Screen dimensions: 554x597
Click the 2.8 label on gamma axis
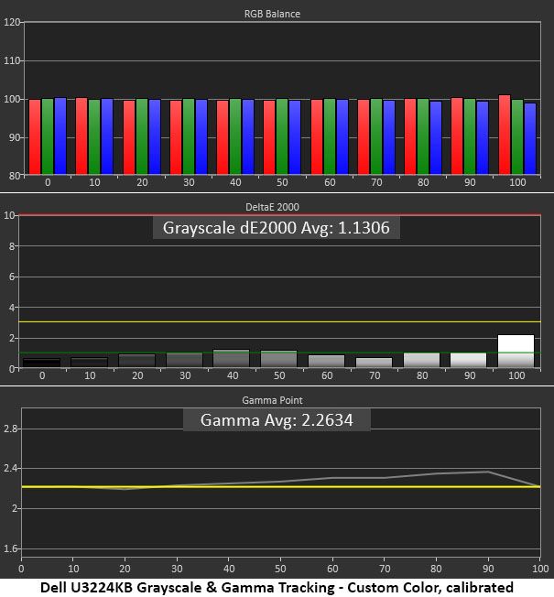[x=11, y=429]
